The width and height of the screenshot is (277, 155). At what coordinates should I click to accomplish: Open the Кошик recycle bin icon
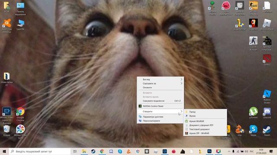coord(7,130)
